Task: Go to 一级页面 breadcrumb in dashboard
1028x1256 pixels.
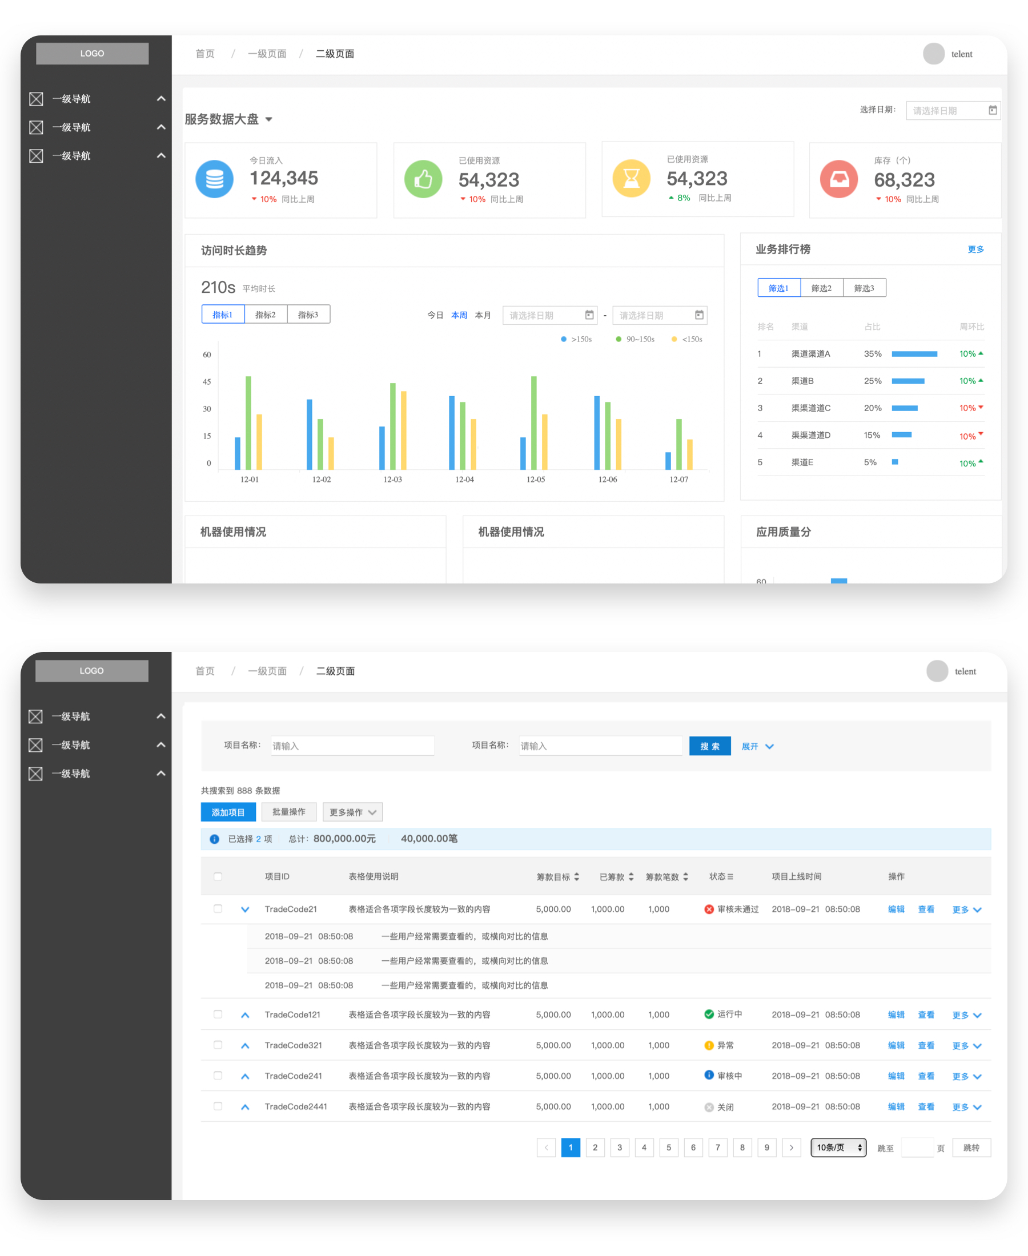Action: tap(267, 54)
